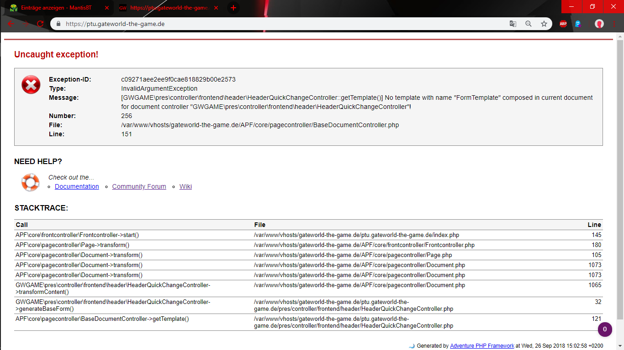Screen dimensions: 624x350
Task: Open the Documentation link
Action: (77, 186)
